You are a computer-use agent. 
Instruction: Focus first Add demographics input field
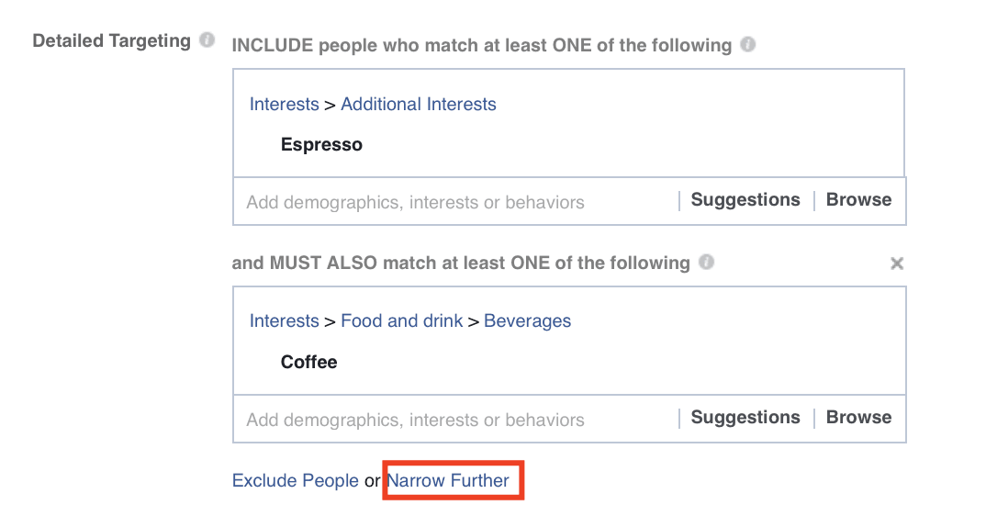coord(456,202)
